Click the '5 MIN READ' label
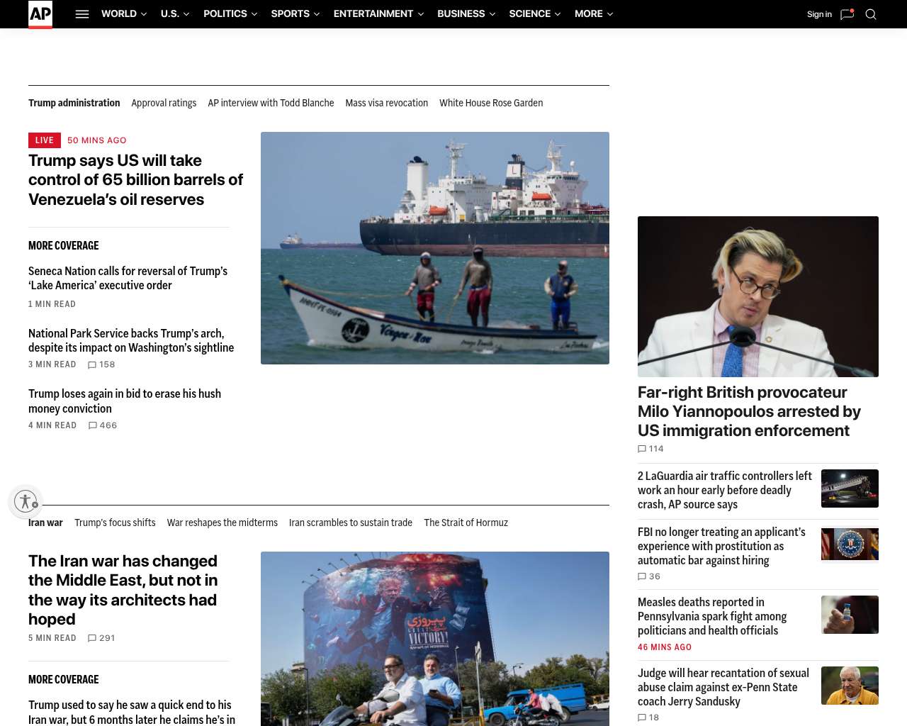This screenshot has height=726, width=907. 52,638
